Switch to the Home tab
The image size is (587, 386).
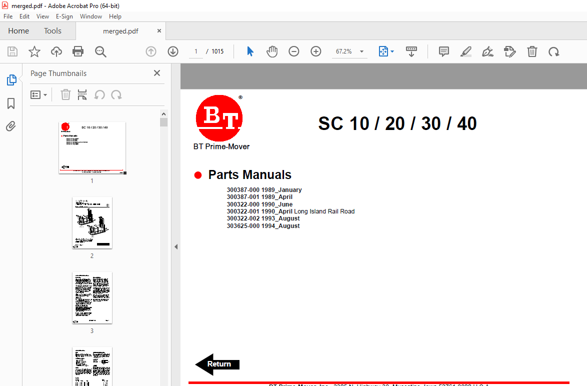click(18, 30)
